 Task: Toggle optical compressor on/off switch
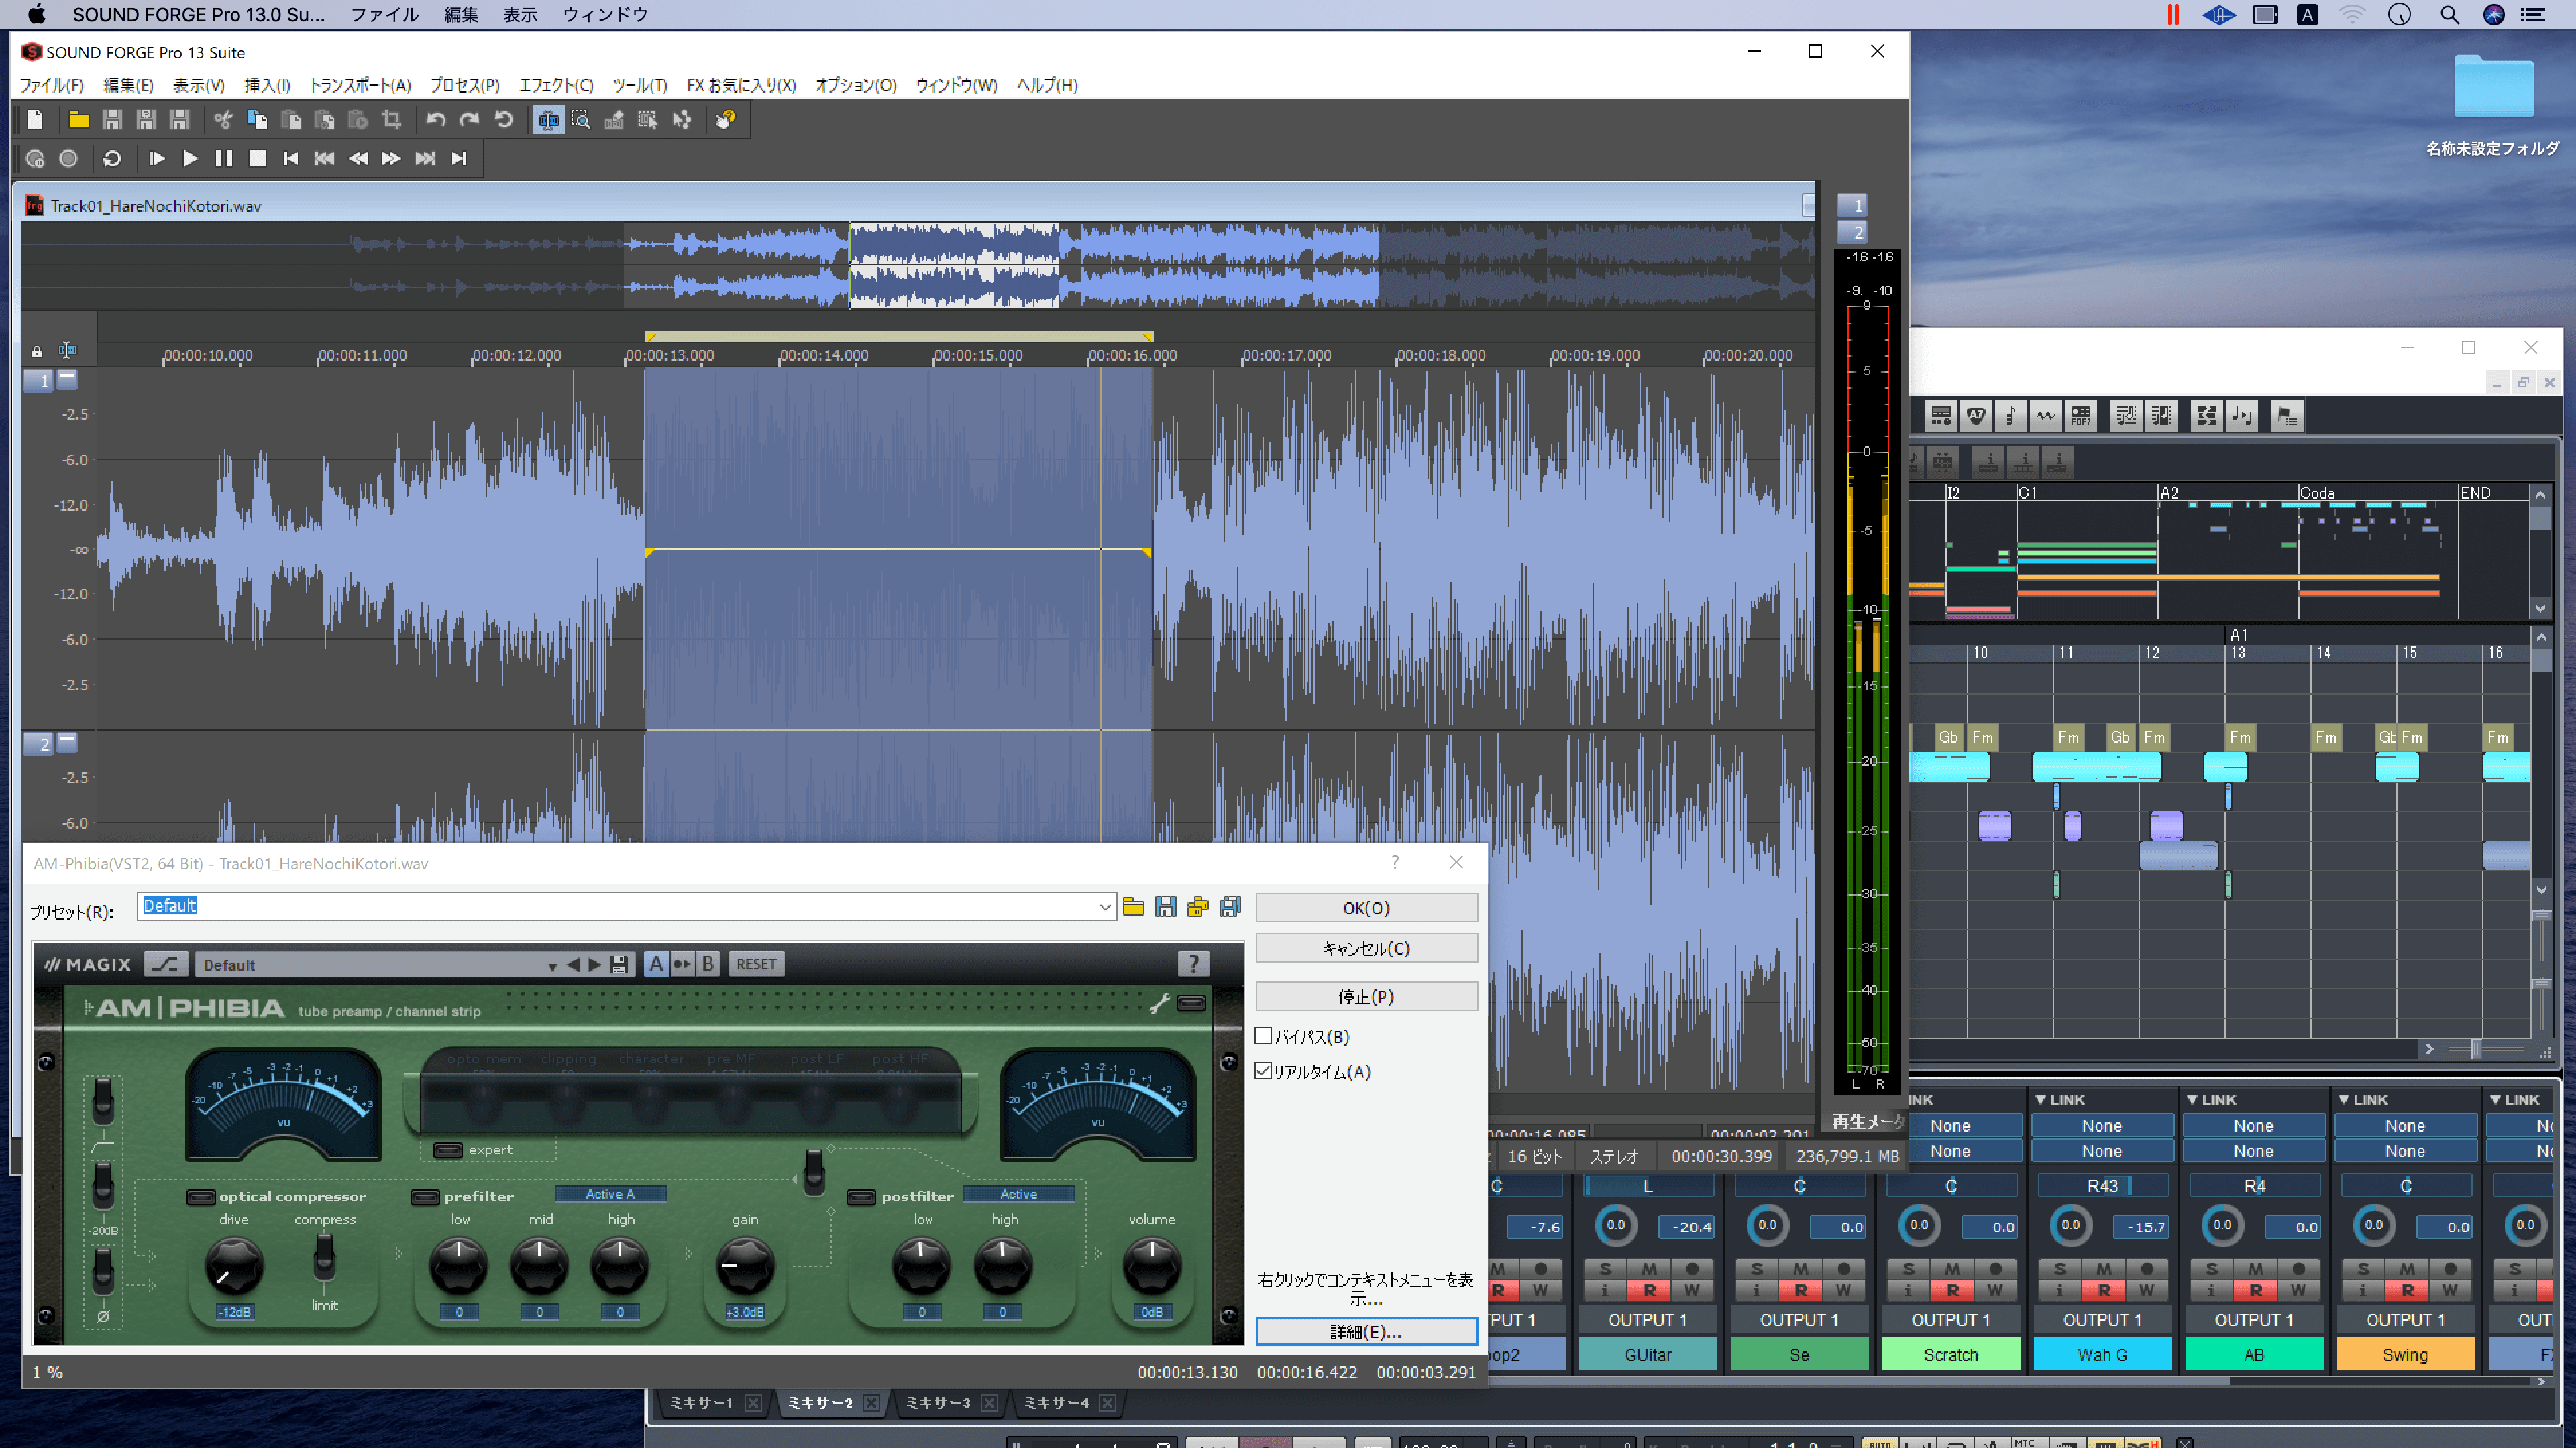point(201,1196)
